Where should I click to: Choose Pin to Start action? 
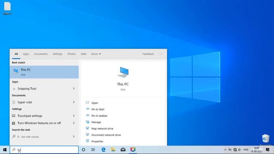coord(98,110)
